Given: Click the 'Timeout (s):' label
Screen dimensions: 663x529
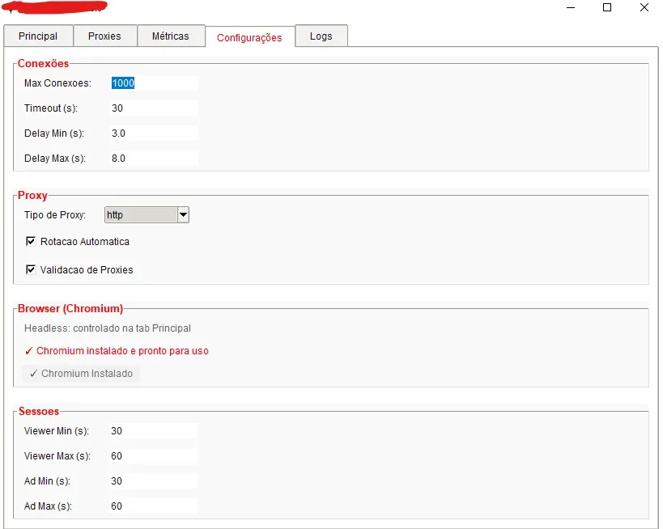Looking at the screenshot, I should click(51, 108).
